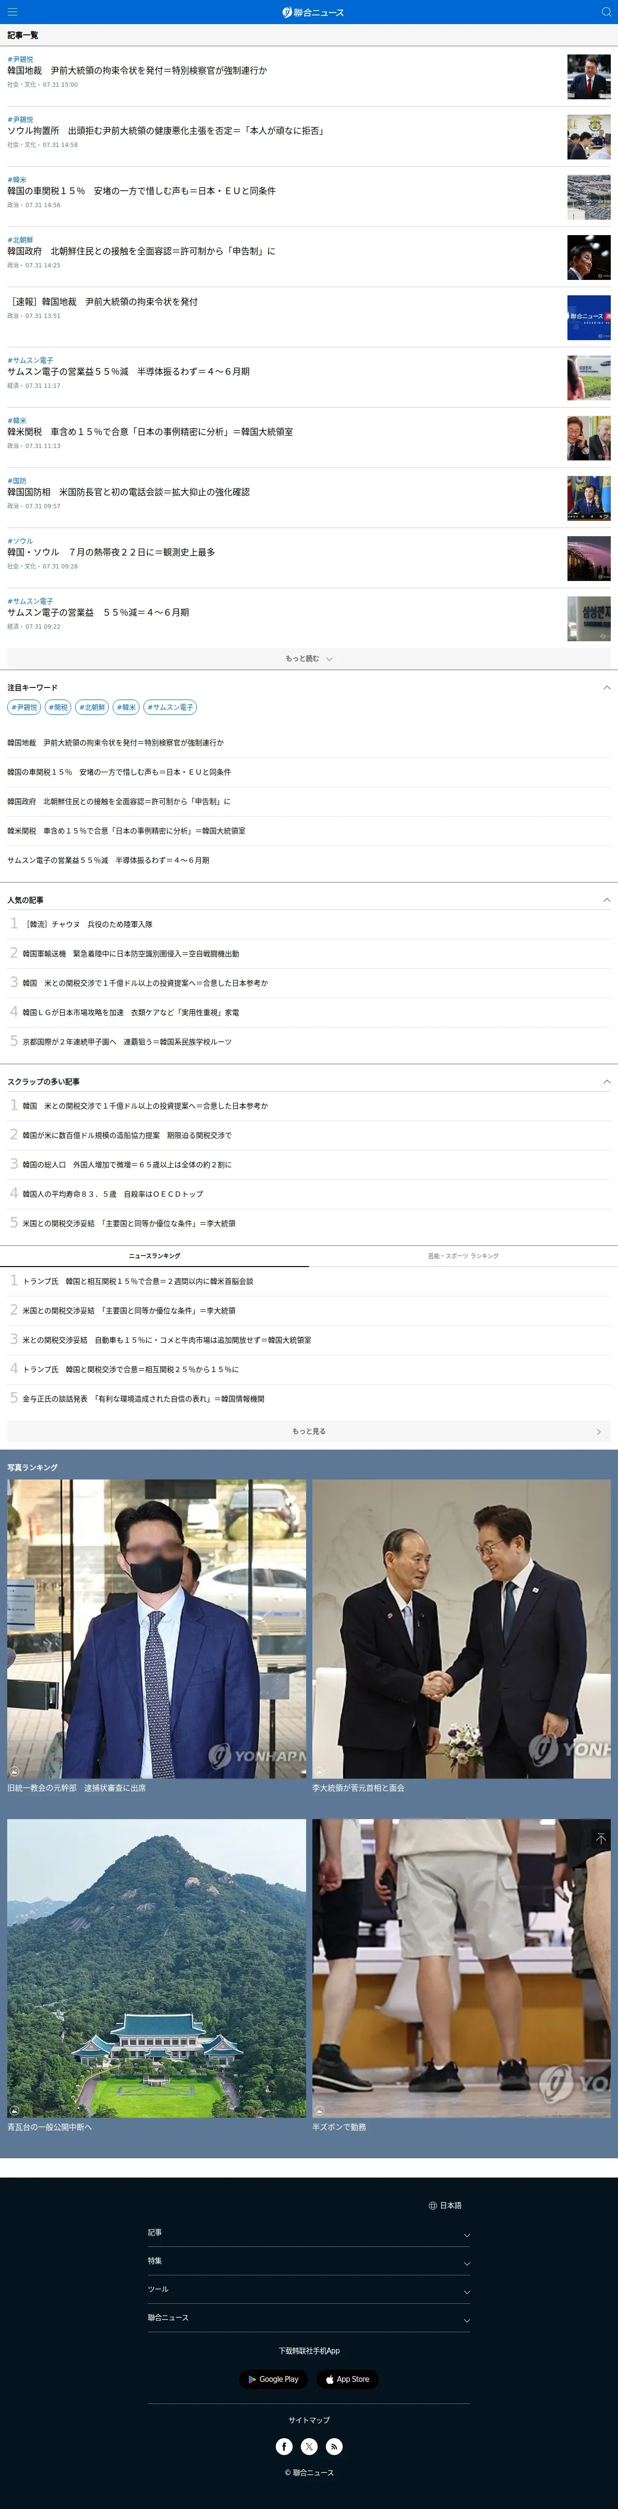The height and width of the screenshot is (2509, 618).
Task: Open scrap article 韓国人の平均寿命83.5歳
Action: [113, 1193]
